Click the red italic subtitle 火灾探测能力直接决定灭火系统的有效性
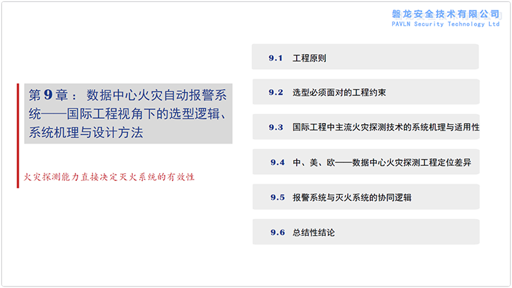Viewport: 512px width, 288px height. tap(111, 177)
